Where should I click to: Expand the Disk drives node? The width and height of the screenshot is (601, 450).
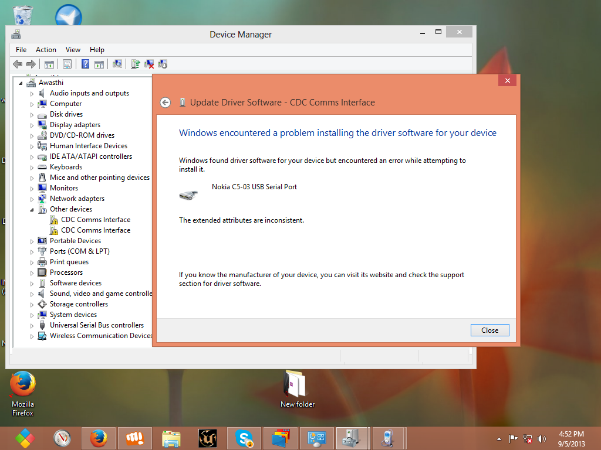32,114
